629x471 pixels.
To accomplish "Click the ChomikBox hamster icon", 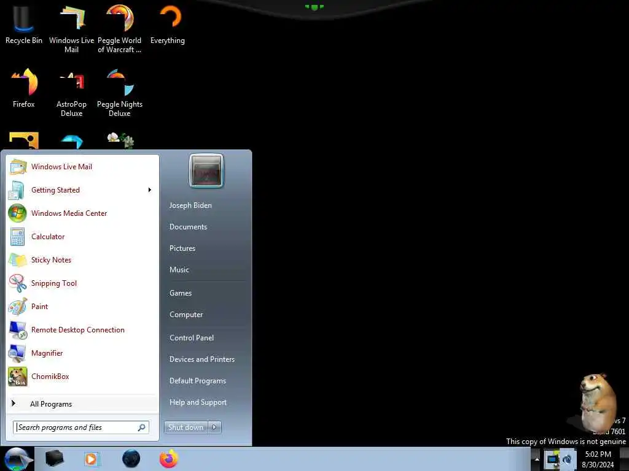I will (x=18, y=377).
